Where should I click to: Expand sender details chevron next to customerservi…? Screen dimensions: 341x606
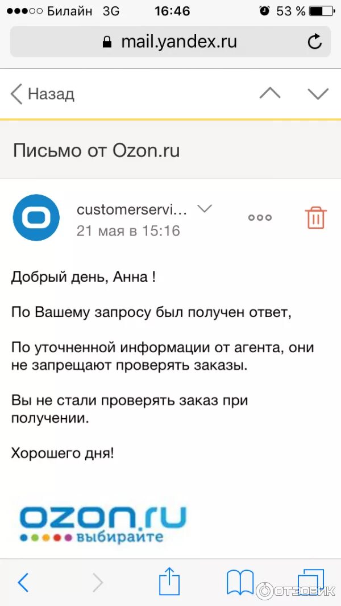tap(205, 209)
